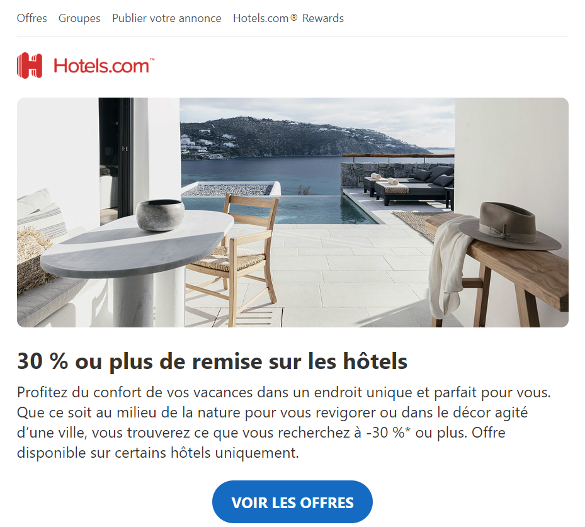Click the 30 % ou plus de remise heading
This screenshot has height=527, width=585.
pos(212,361)
